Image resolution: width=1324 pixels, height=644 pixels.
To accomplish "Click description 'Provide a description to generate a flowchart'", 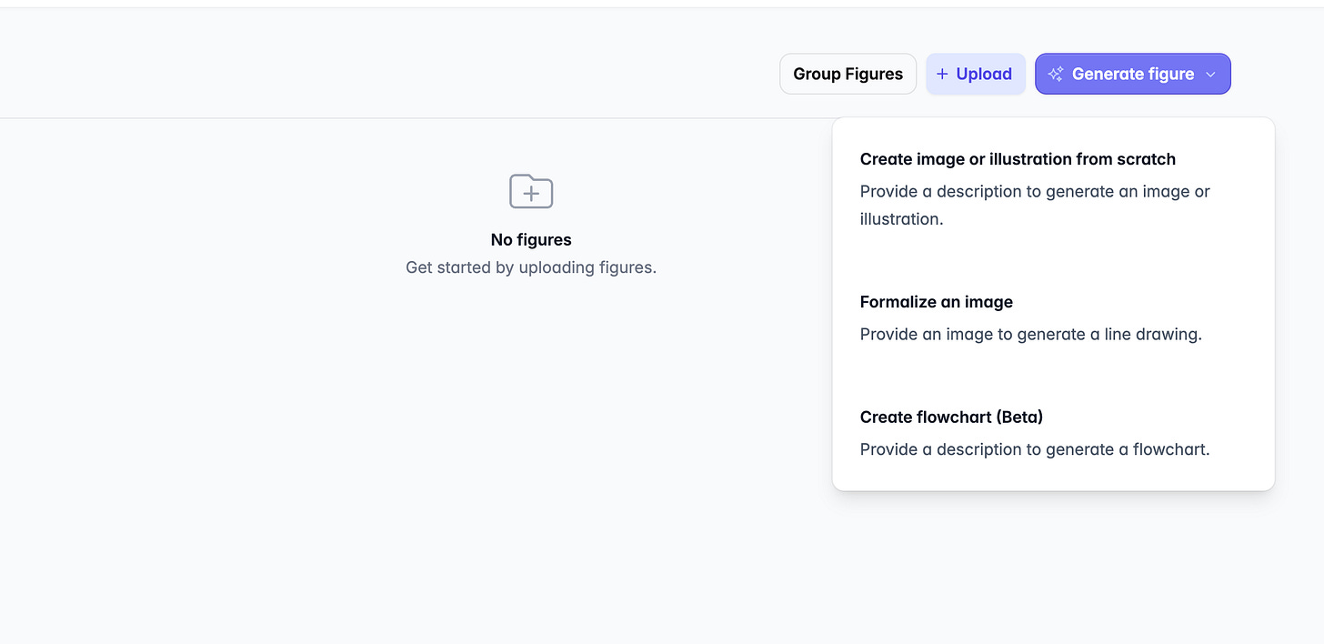I will coord(1035,449).
